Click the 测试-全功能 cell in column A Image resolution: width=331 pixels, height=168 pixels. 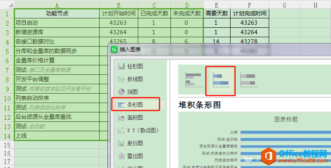(x=57, y=127)
